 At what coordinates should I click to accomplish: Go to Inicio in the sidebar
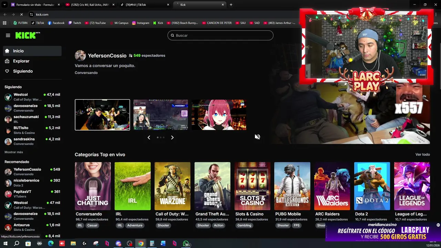(x=32, y=51)
